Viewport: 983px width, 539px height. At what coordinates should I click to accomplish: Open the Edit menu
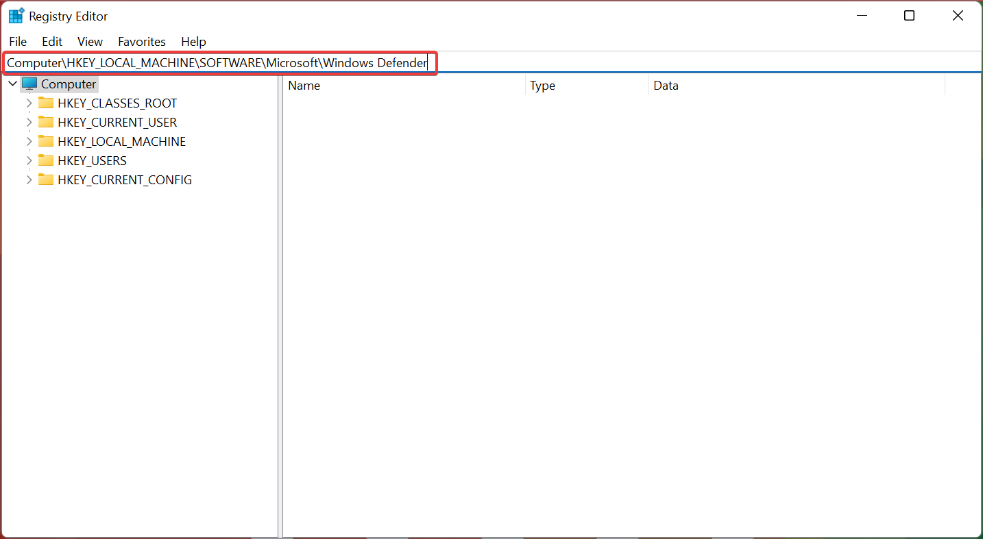[x=52, y=42]
